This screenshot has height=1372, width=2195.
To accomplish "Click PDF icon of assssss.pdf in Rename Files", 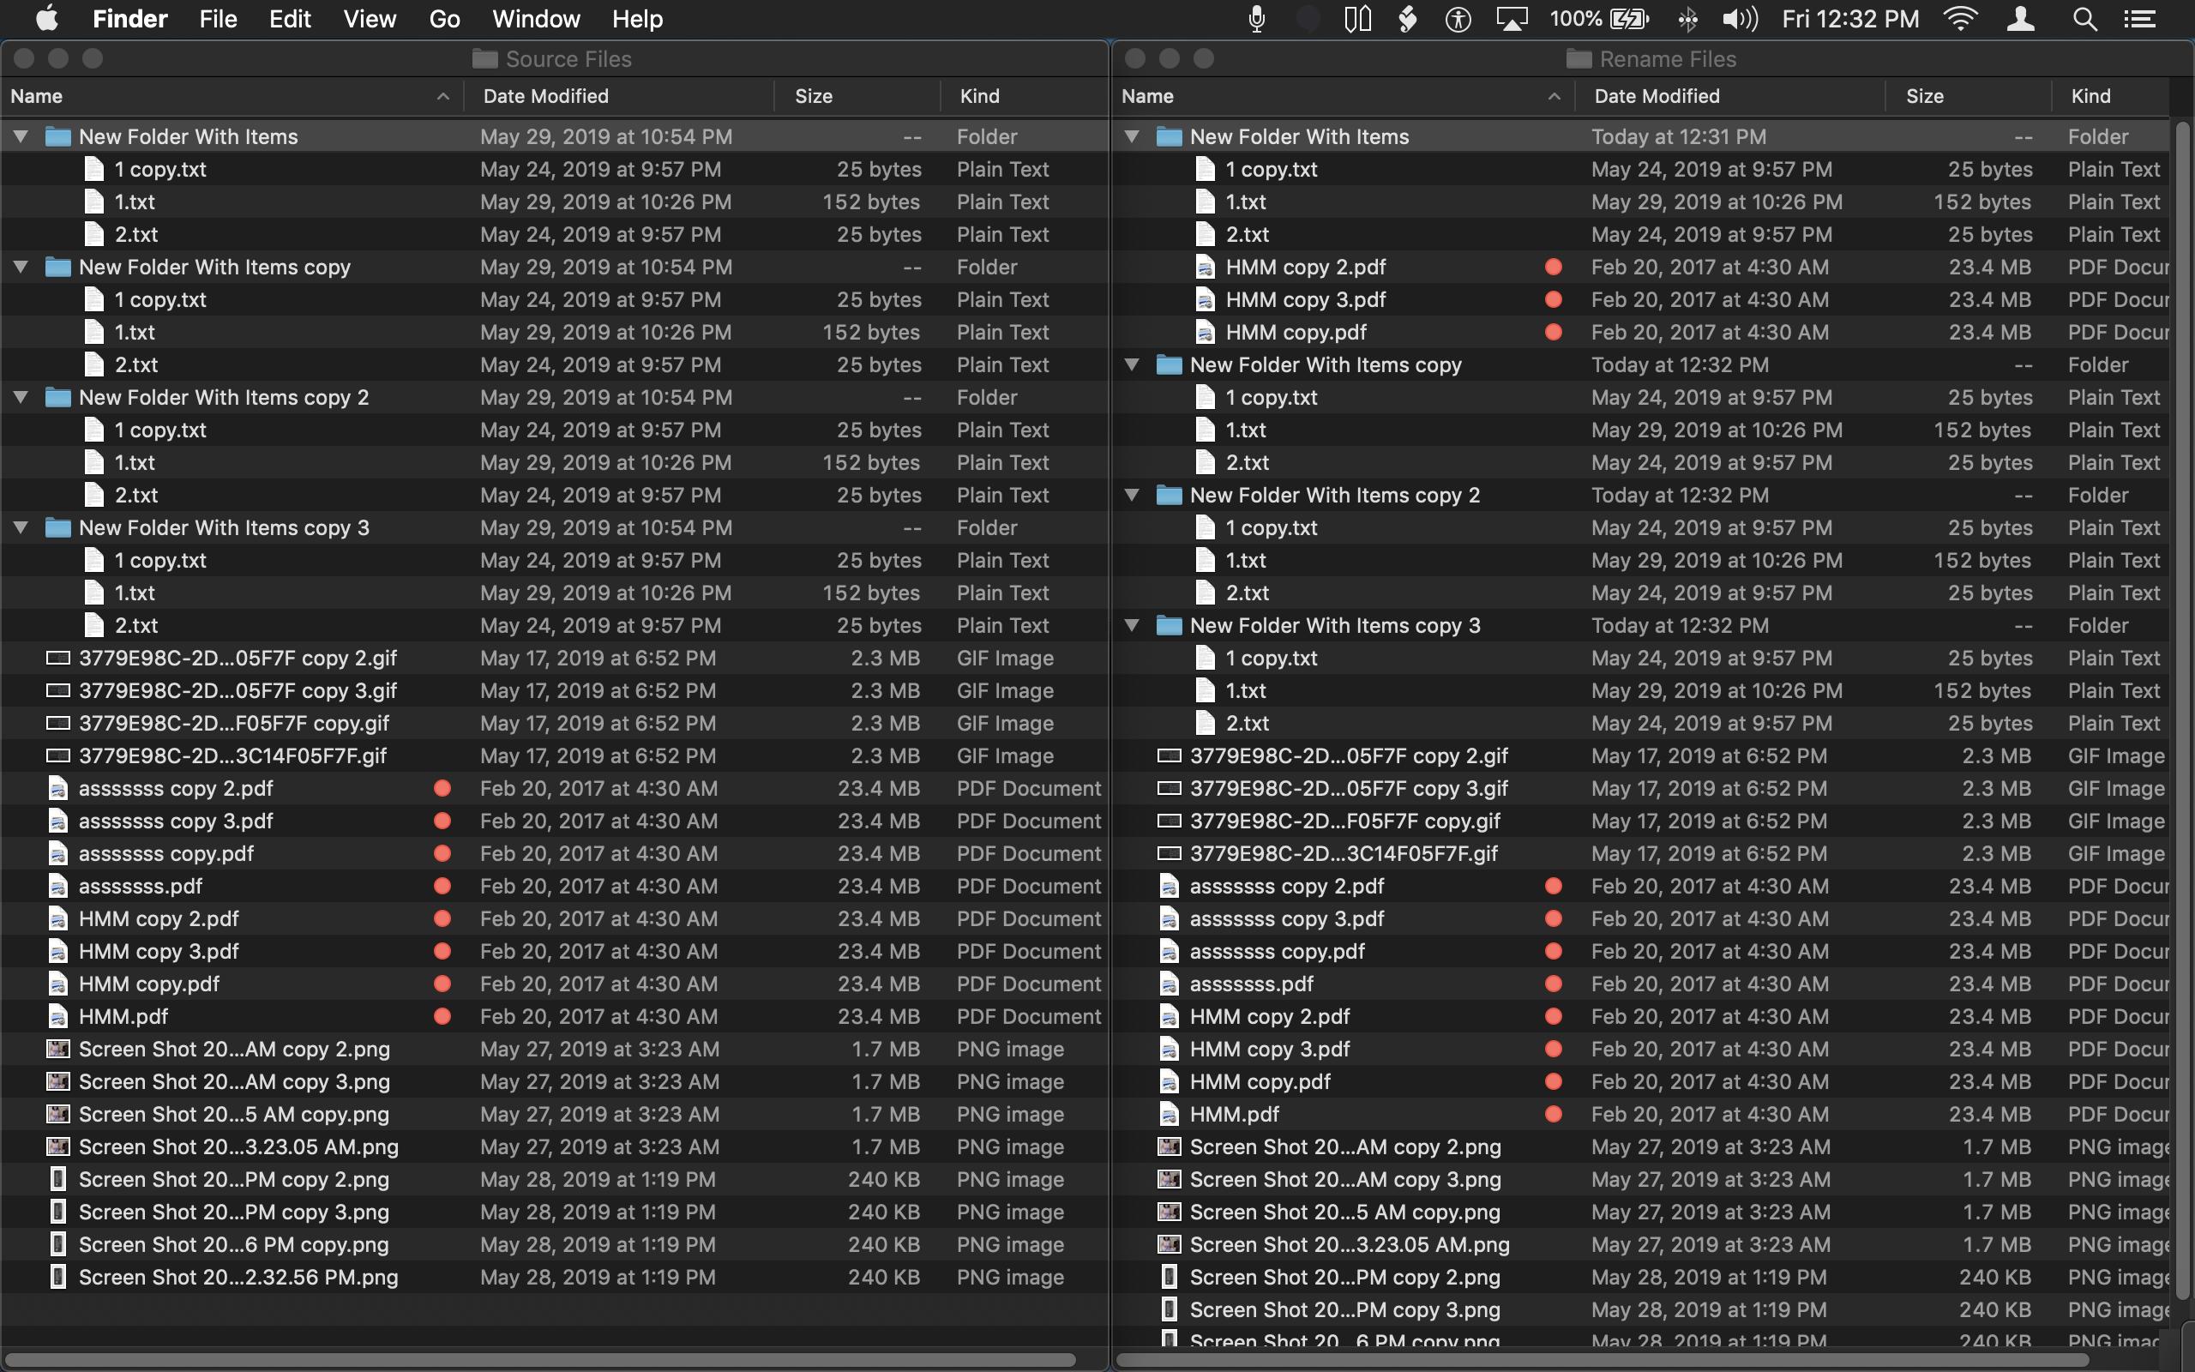I will point(1170,984).
